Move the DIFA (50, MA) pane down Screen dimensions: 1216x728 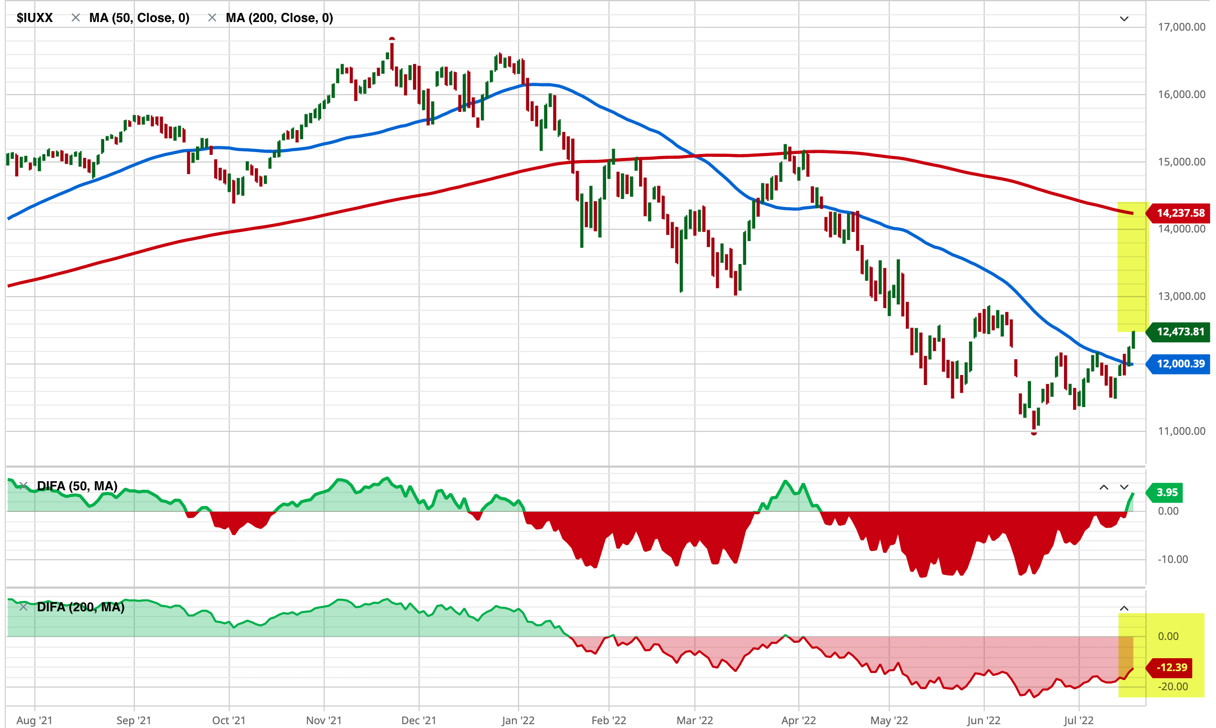(1124, 487)
